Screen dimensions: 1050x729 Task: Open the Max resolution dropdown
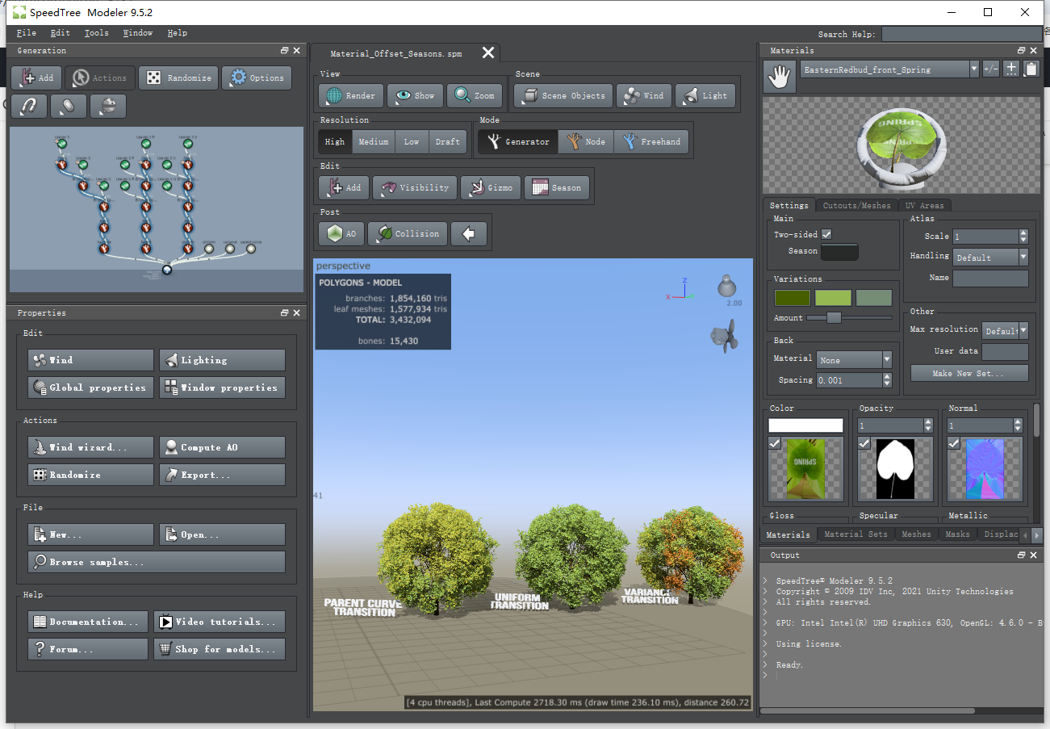pos(1005,331)
